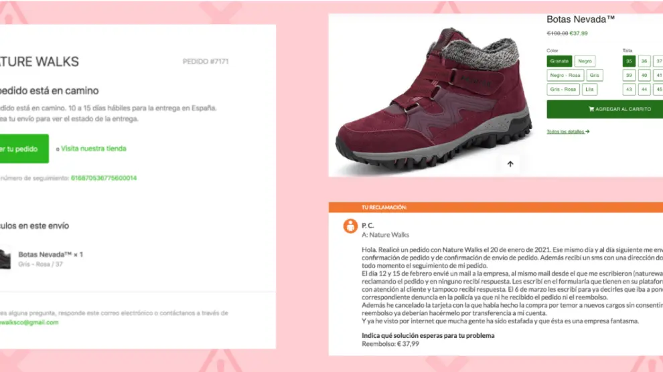Click the Botas Nevada item thumbnail in the email

pyautogui.click(x=5, y=259)
